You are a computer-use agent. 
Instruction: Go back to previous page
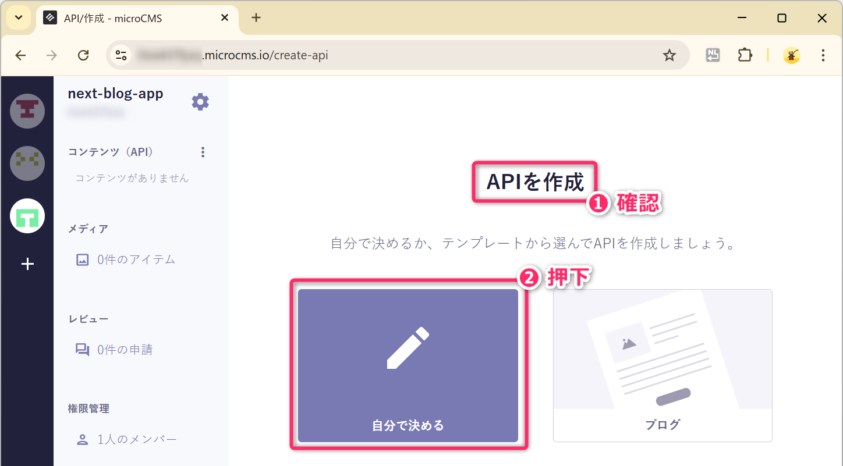click(x=21, y=55)
